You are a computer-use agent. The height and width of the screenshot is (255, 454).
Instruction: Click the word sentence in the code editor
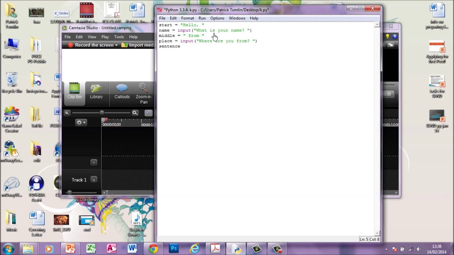click(170, 46)
